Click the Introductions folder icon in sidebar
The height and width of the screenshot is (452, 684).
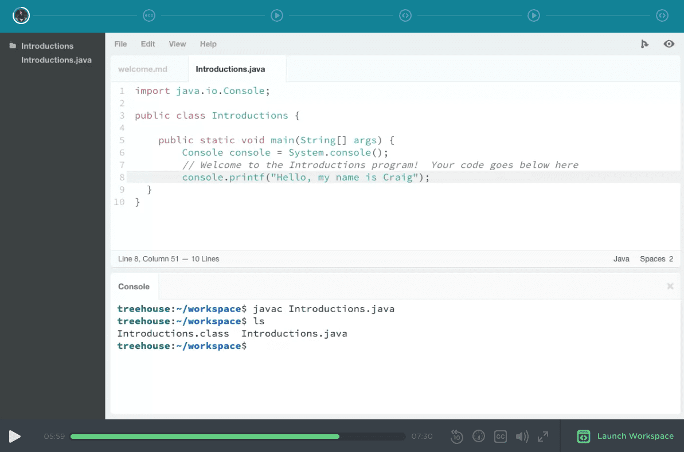pos(13,45)
